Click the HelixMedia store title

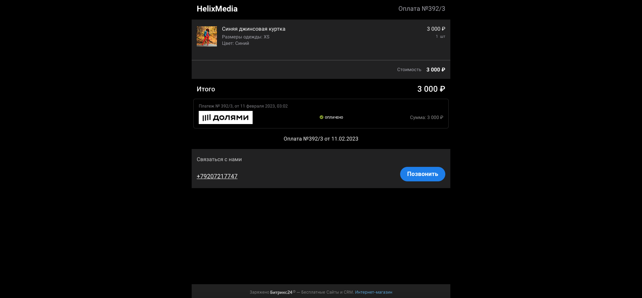pyautogui.click(x=217, y=9)
